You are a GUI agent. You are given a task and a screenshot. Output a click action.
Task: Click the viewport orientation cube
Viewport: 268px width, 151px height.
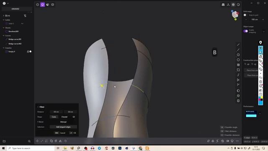pyautogui.click(x=235, y=15)
